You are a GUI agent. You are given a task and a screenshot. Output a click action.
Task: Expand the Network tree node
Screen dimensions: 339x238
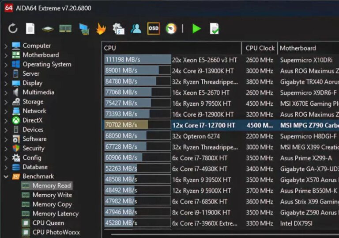6,111
